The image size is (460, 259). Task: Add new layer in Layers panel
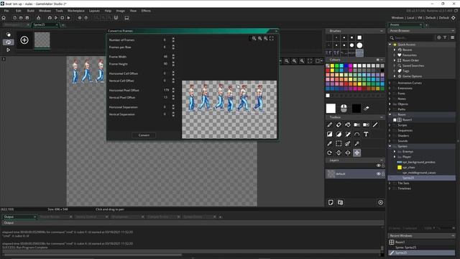[331, 202]
